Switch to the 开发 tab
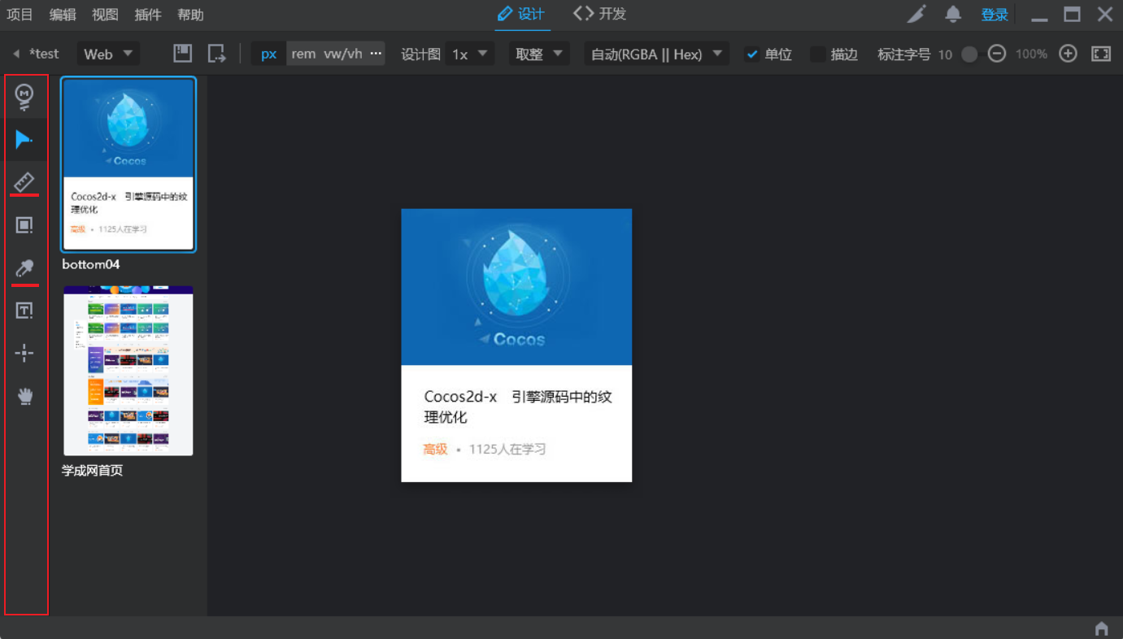Screen dimensions: 1123x639 coord(600,14)
